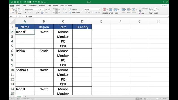Click the zoom slider in status bar
This screenshot has height=100, width=178.
tap(154, 99)
